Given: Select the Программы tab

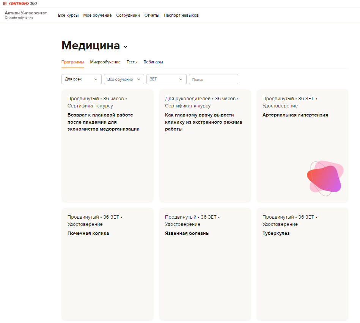Looking at the screenshot, I should coord(72,62).
